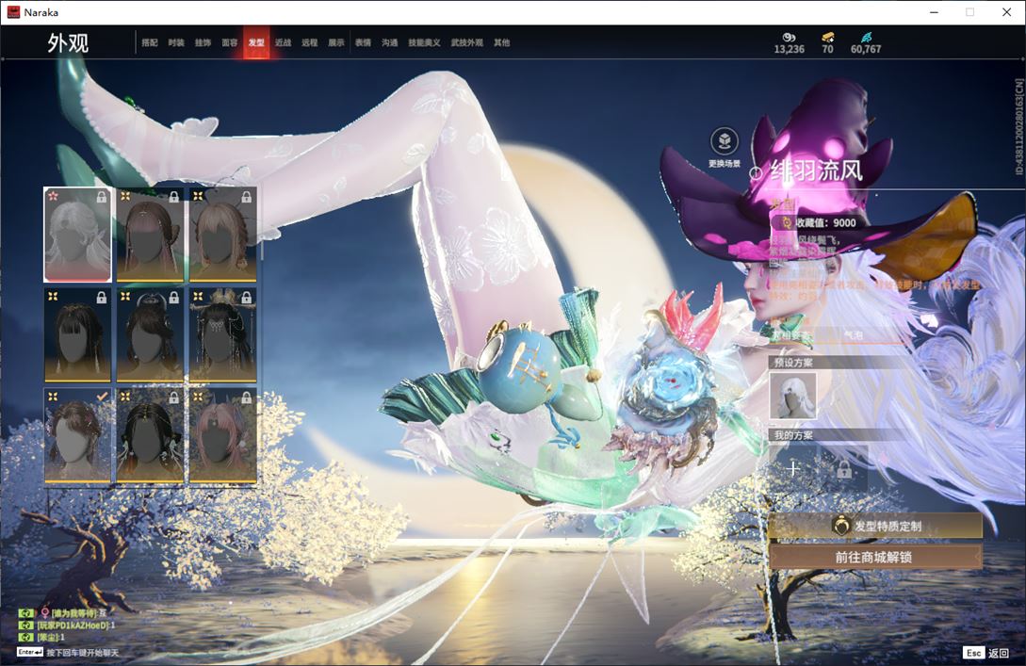Image resolution: width=1026 pixels, height=666 pixels.
Task: Click the Esc 返回 back button
Action: [x=986, y=653]
